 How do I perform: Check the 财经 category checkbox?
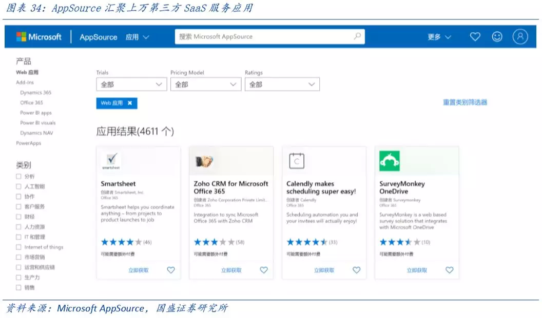coord(18,217)
